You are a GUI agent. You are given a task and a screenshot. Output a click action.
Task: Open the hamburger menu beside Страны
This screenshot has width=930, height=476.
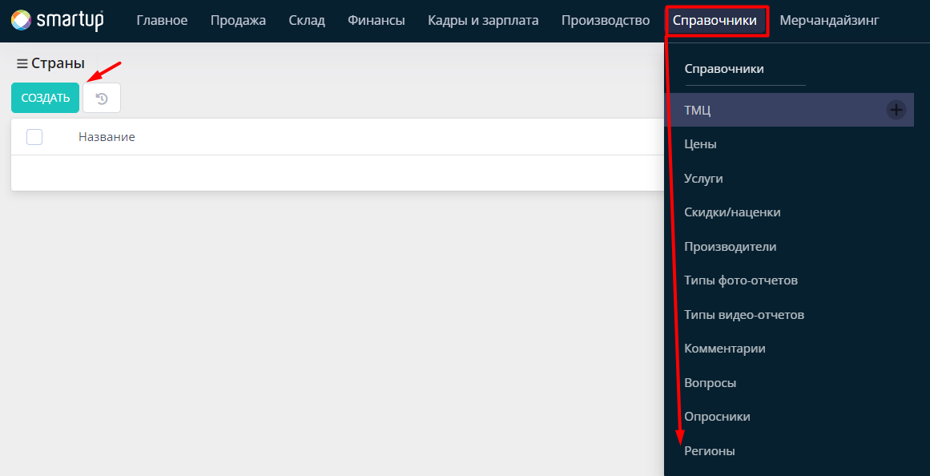point(22,63)
